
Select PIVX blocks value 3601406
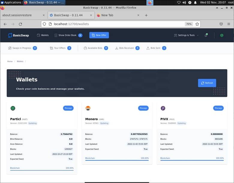click(219, 139)
